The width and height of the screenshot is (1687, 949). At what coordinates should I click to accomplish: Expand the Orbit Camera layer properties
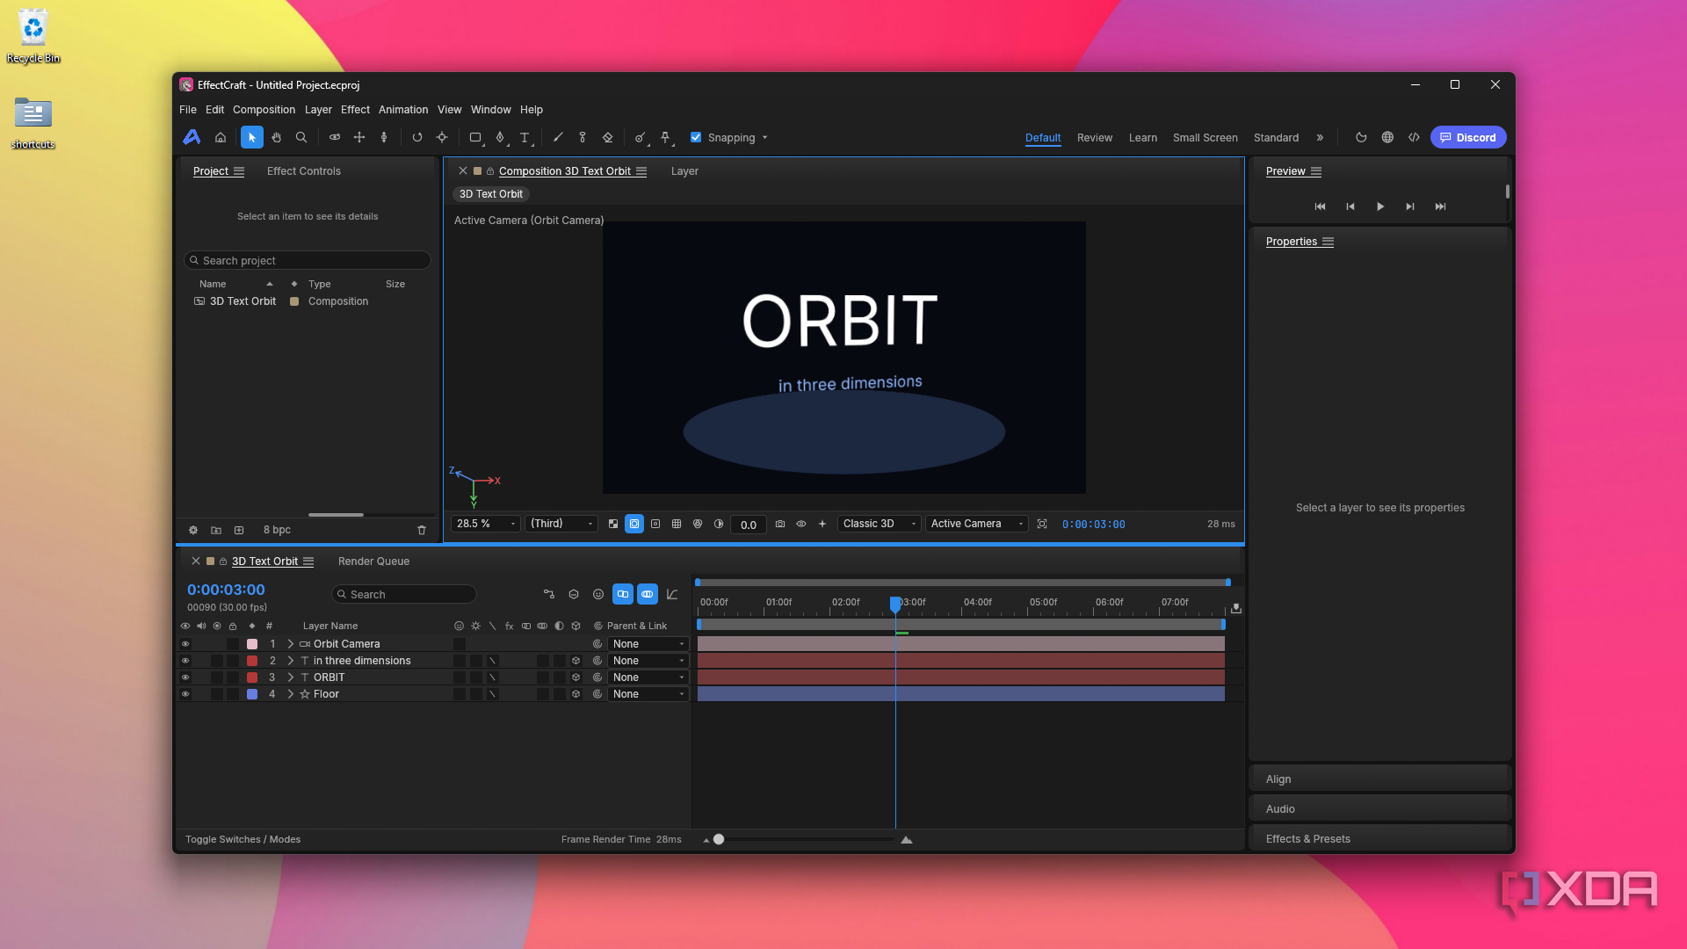[291, 644]
